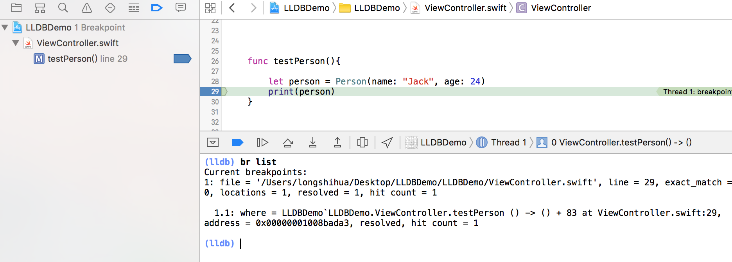
Task: Open the related items grid menu
Action: coord(210,8)
